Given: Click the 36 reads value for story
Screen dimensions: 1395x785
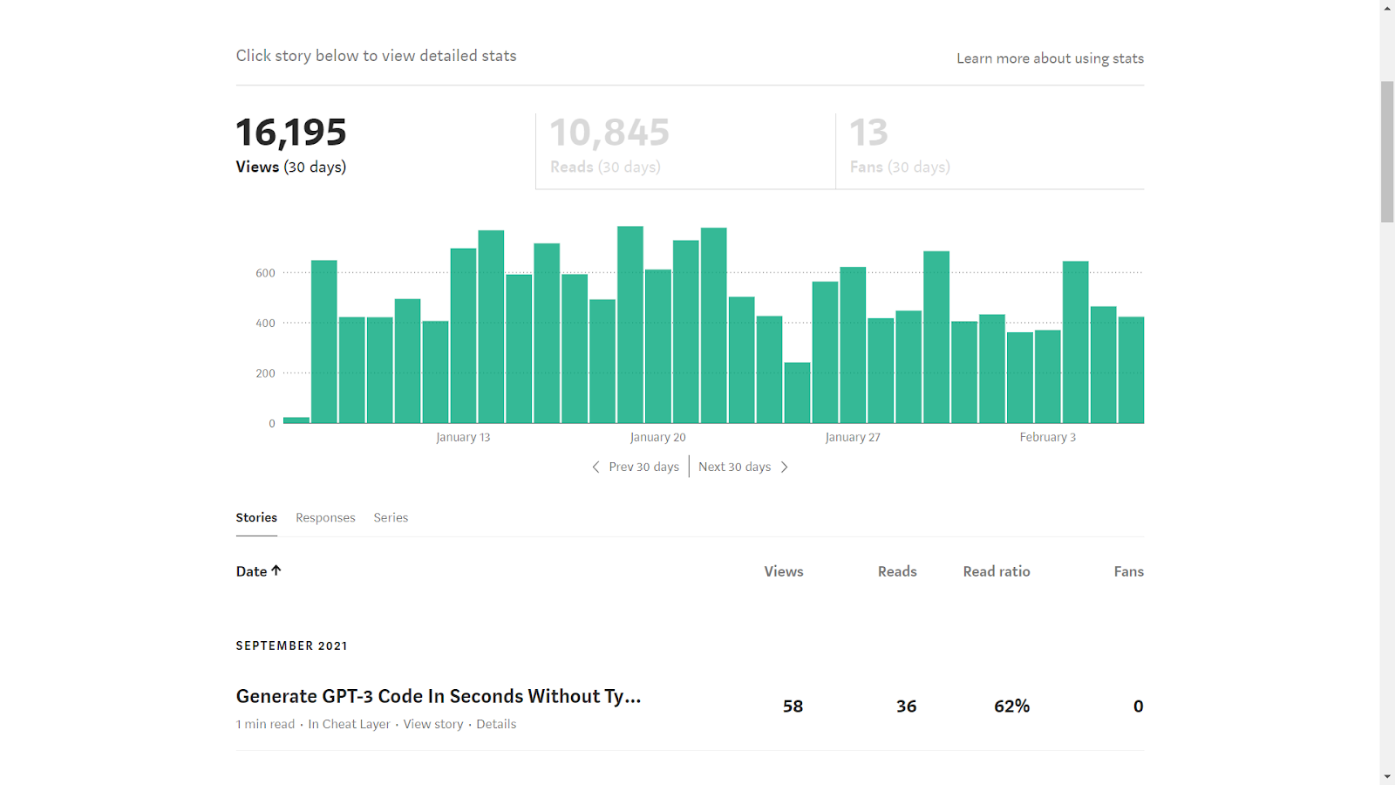Looking at the screenshot, I should point(906,706).
